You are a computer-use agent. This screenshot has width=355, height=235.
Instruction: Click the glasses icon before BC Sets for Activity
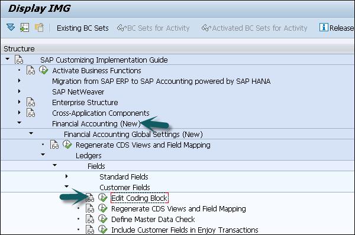121,28
